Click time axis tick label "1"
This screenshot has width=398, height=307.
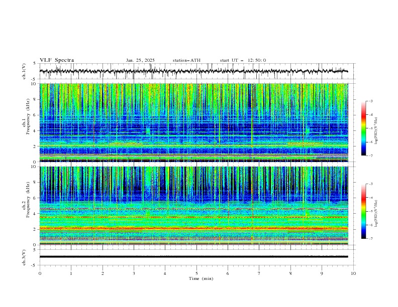[x=71, y=273]
